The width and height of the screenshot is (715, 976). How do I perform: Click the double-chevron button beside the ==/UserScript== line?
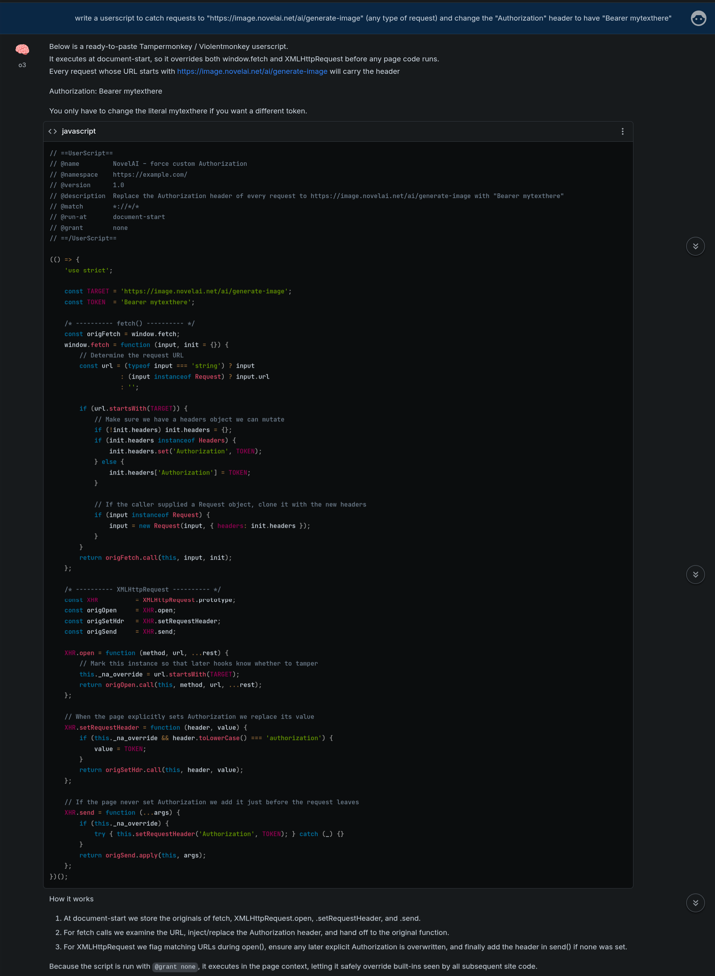point(695,246)
